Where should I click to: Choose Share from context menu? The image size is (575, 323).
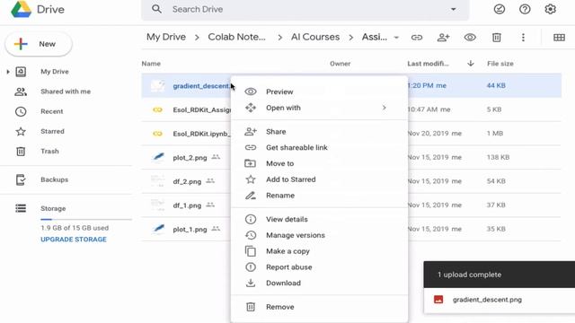(320, 132)
